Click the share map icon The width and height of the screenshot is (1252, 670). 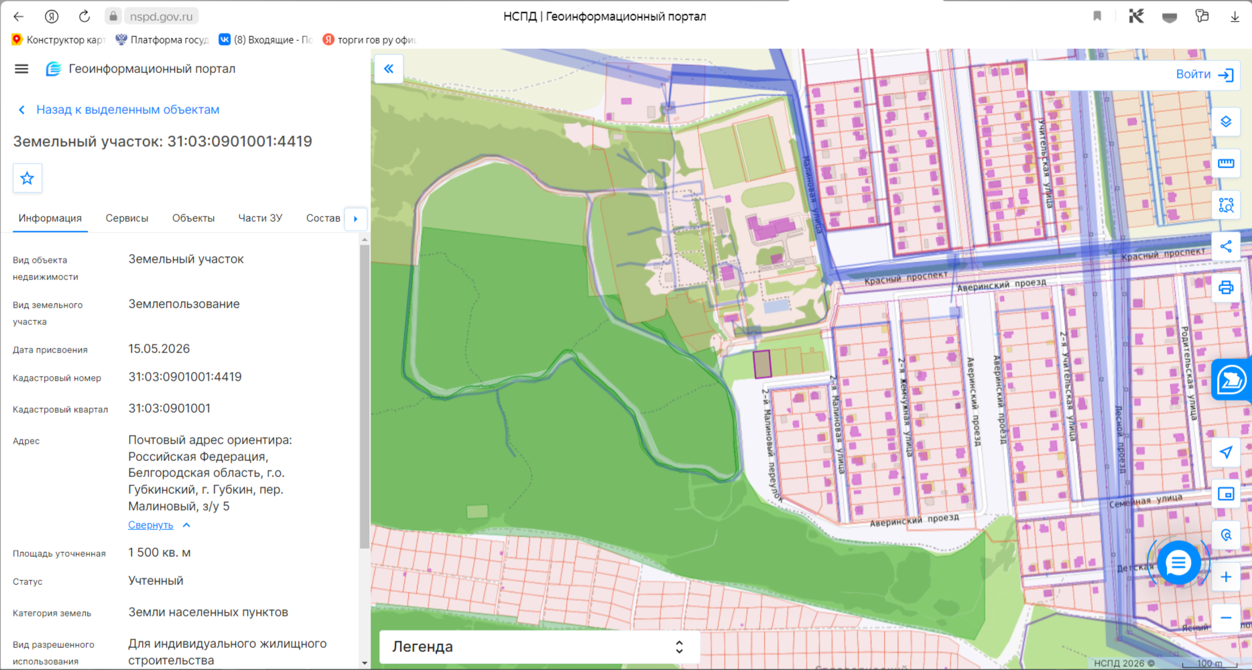pos(1226,247)
